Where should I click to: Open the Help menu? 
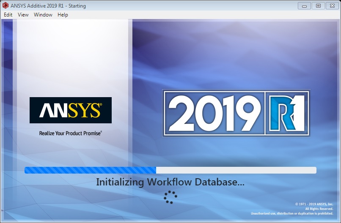point(63,15)
